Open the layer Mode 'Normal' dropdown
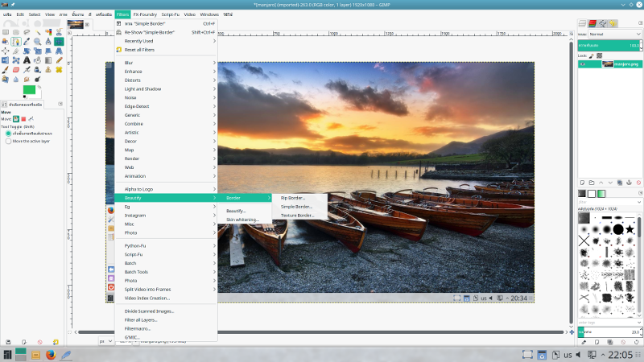Screen dimensions: 644x362 [x=616, y=34]
